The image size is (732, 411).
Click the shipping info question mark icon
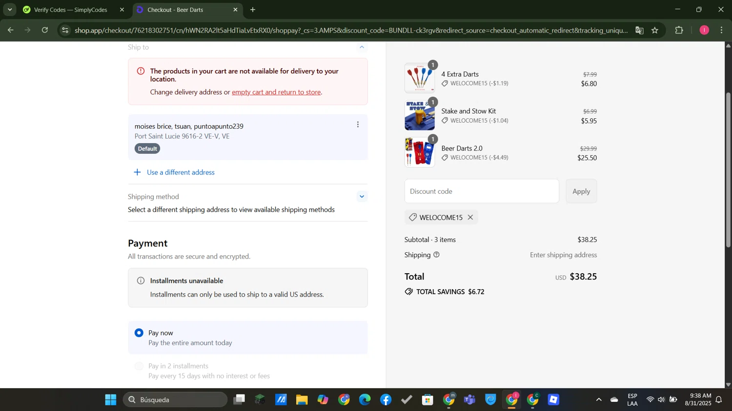click(x=436, y=255)
